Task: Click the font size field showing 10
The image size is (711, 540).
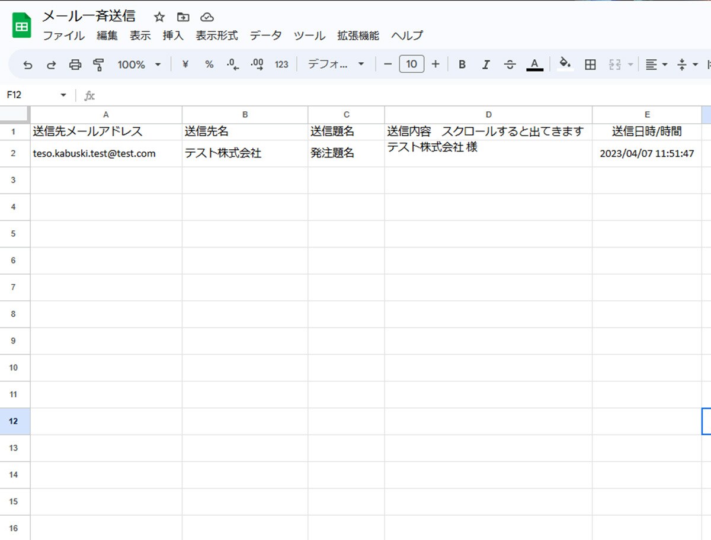Action: pos(412,65)
